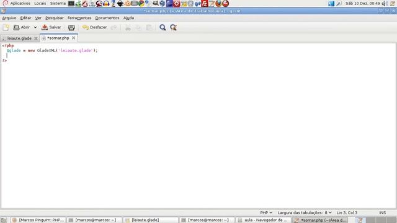This screenshot has width=397, height=223.
Task: Click the cut scissors icon
Action: 128,27
